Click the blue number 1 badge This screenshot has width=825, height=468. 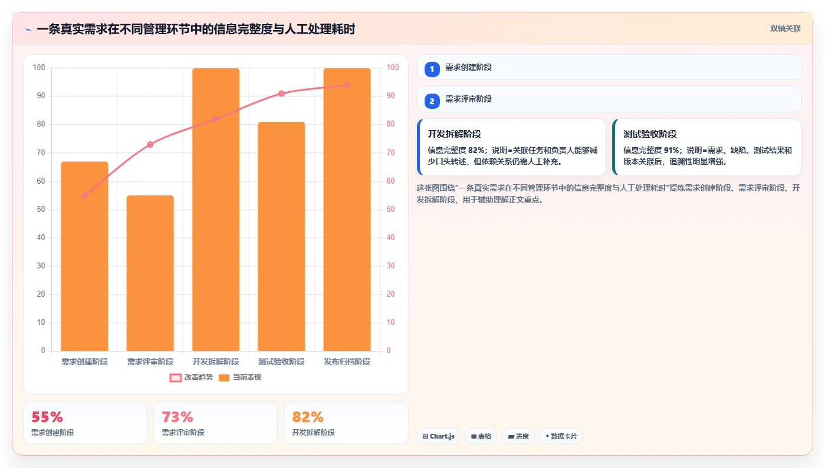432,69
